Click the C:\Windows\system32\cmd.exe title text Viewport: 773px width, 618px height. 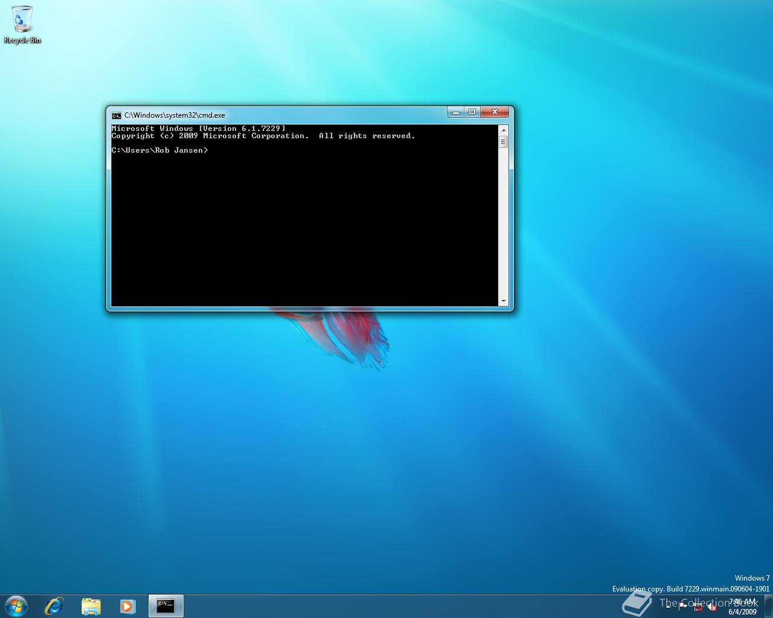pyautogui.click(x=175, y=115)
